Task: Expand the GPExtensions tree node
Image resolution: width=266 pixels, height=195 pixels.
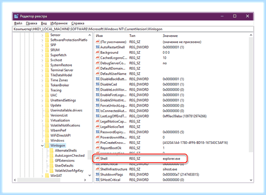Action: tap(47, 161)
